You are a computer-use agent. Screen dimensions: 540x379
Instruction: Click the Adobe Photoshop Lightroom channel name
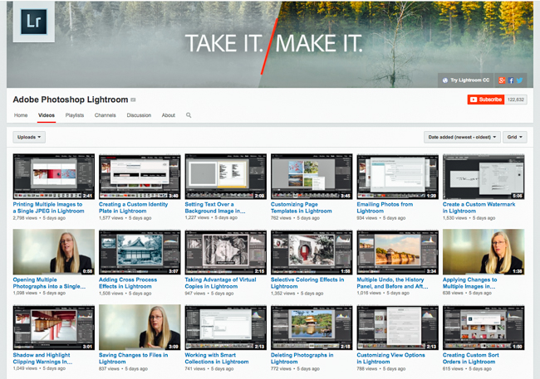click(x=71, y=100)
